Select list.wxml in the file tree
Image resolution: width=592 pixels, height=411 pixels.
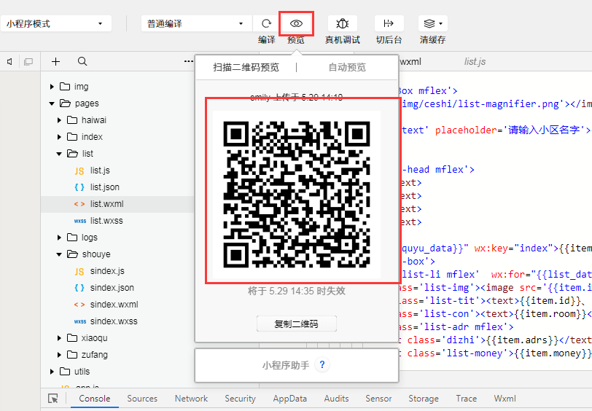107,204
